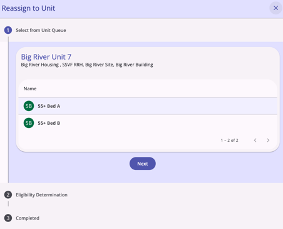Close the Reassign to Unit dialog

point(275,8)
